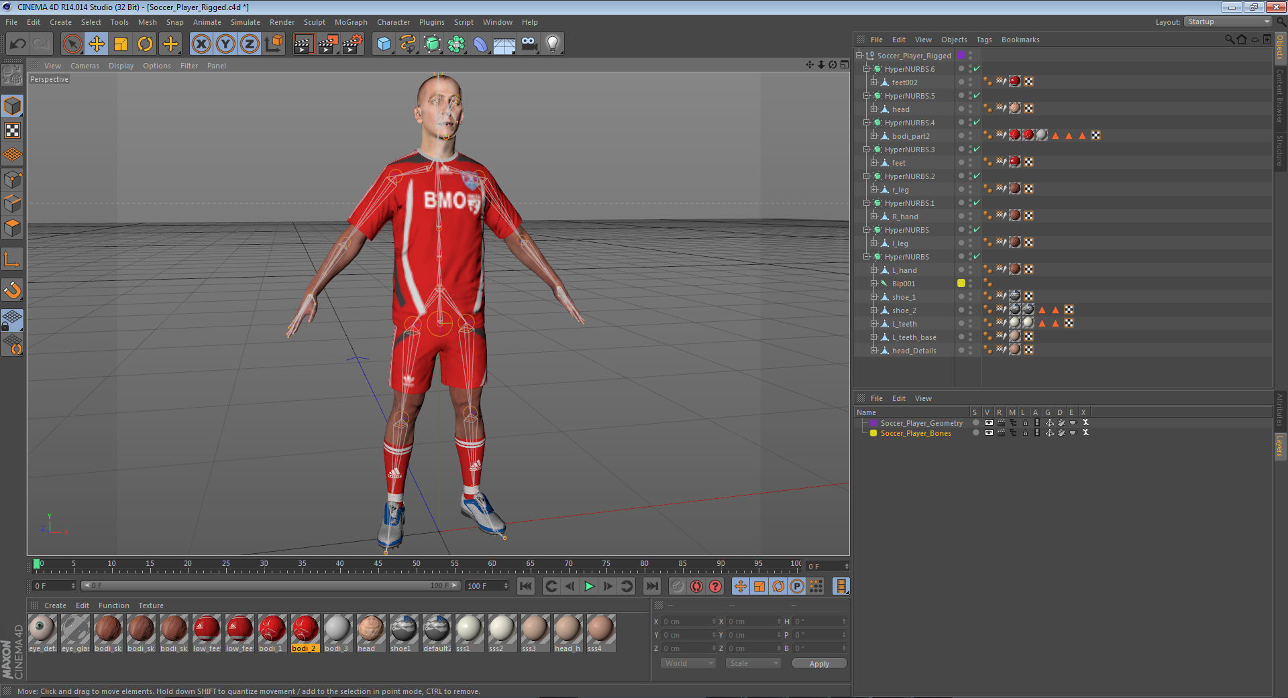Activate the Move tool
This screenshot has height=698, width=1288.
tap(97, 44)
